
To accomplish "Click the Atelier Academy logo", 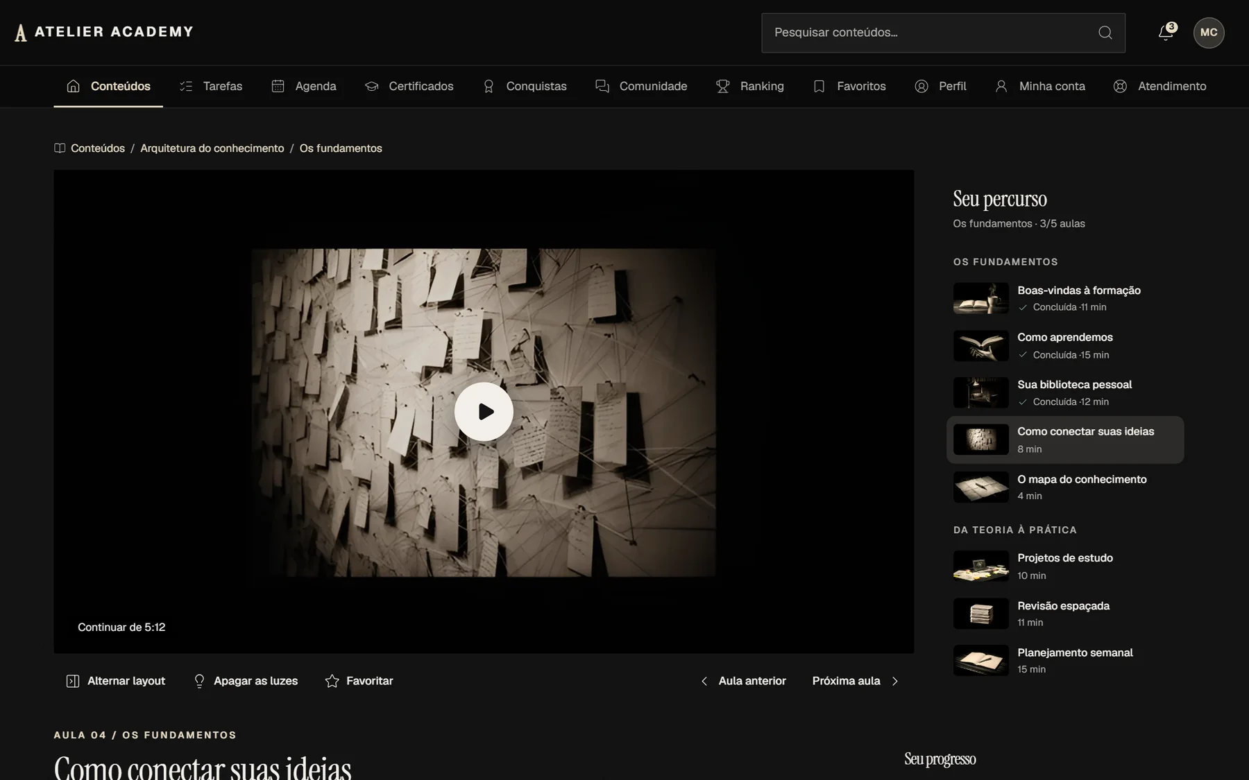I will [104, 32].
